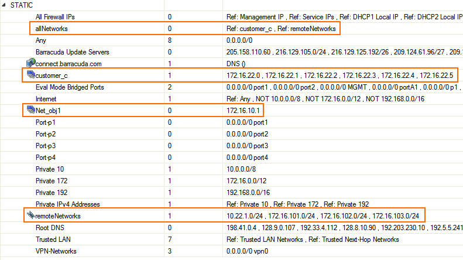
Task: Select the Private 192 object
Action: 52,193
